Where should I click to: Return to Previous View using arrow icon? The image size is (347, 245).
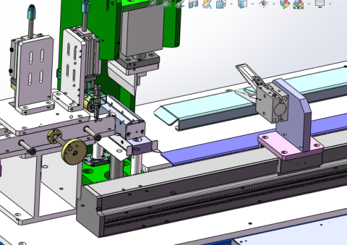point(180,4)
